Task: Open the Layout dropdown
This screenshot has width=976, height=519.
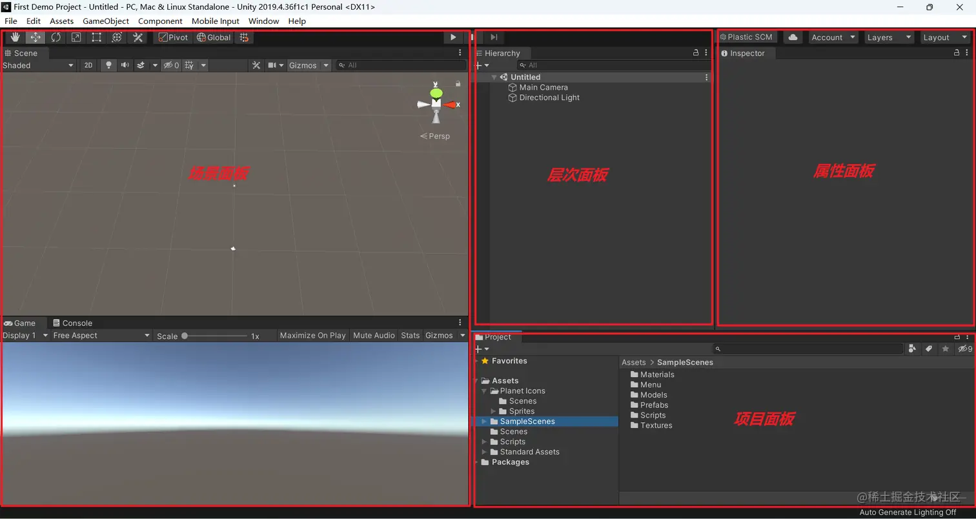Action: coord(946,37)
